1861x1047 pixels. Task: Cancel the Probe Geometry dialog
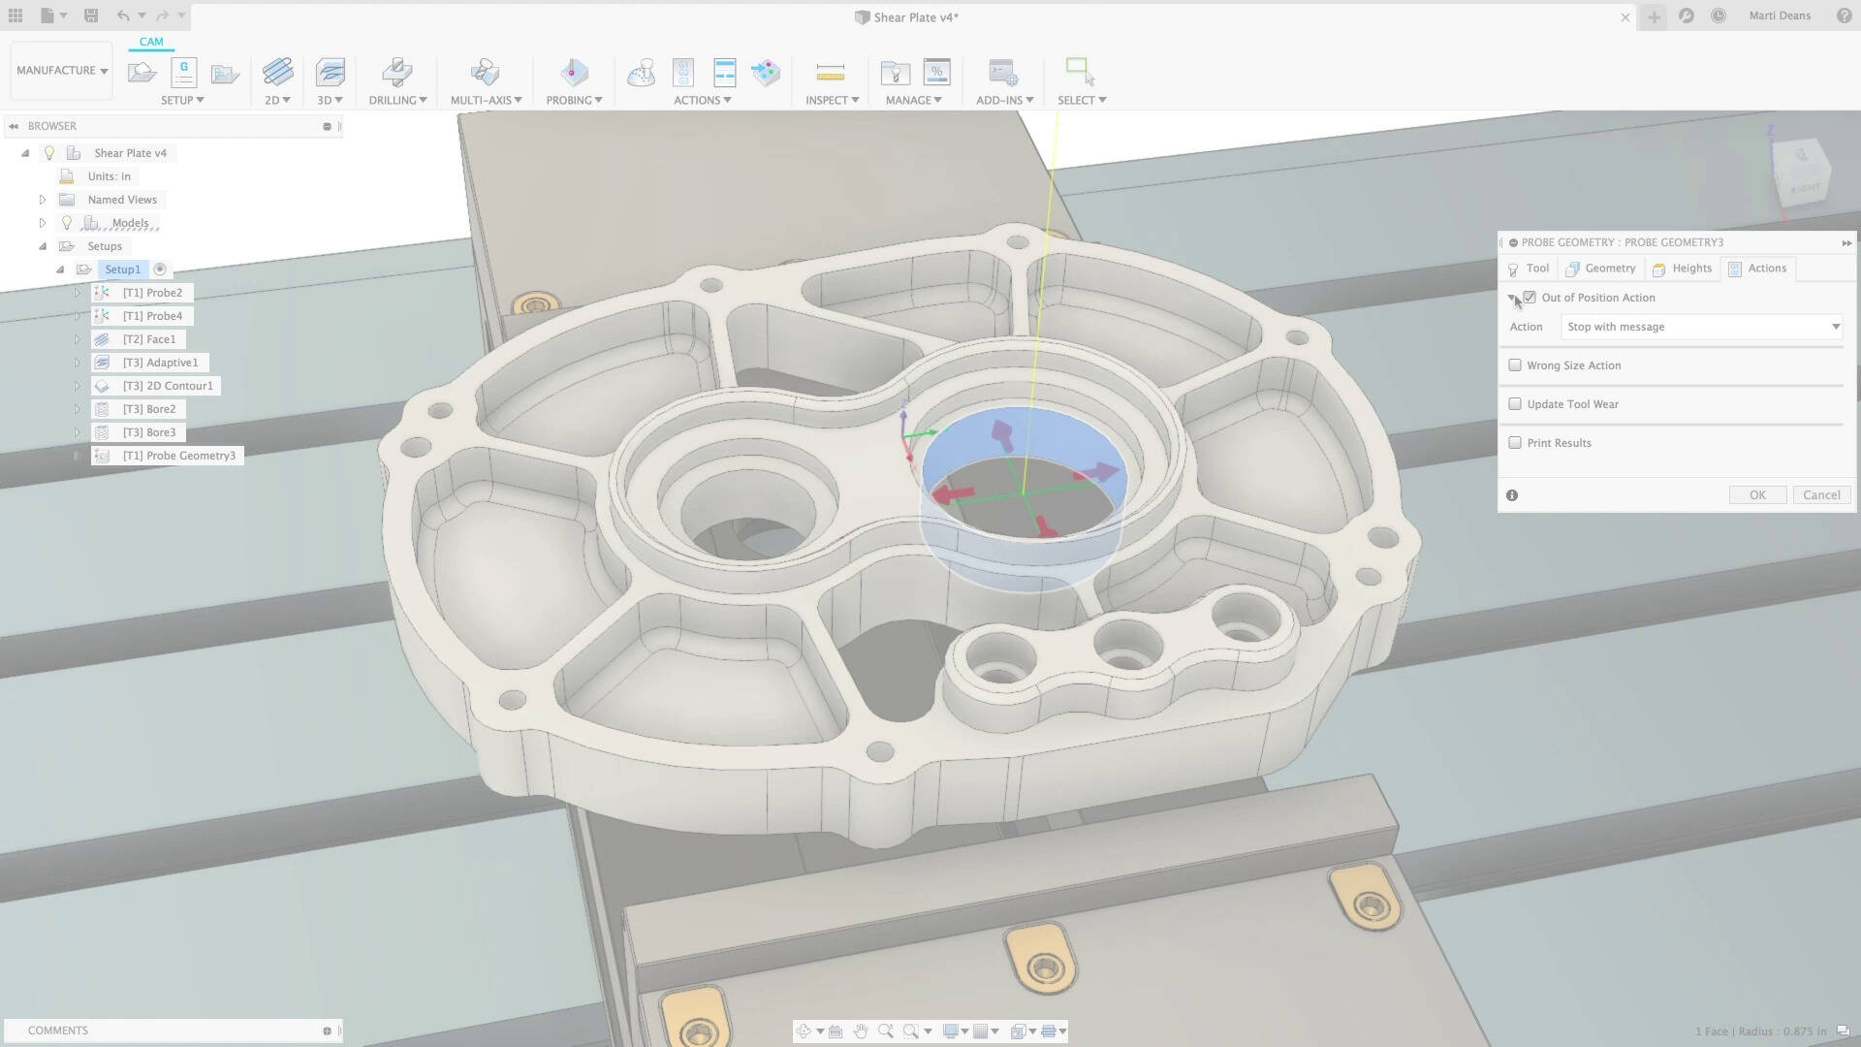(1821, 494)
